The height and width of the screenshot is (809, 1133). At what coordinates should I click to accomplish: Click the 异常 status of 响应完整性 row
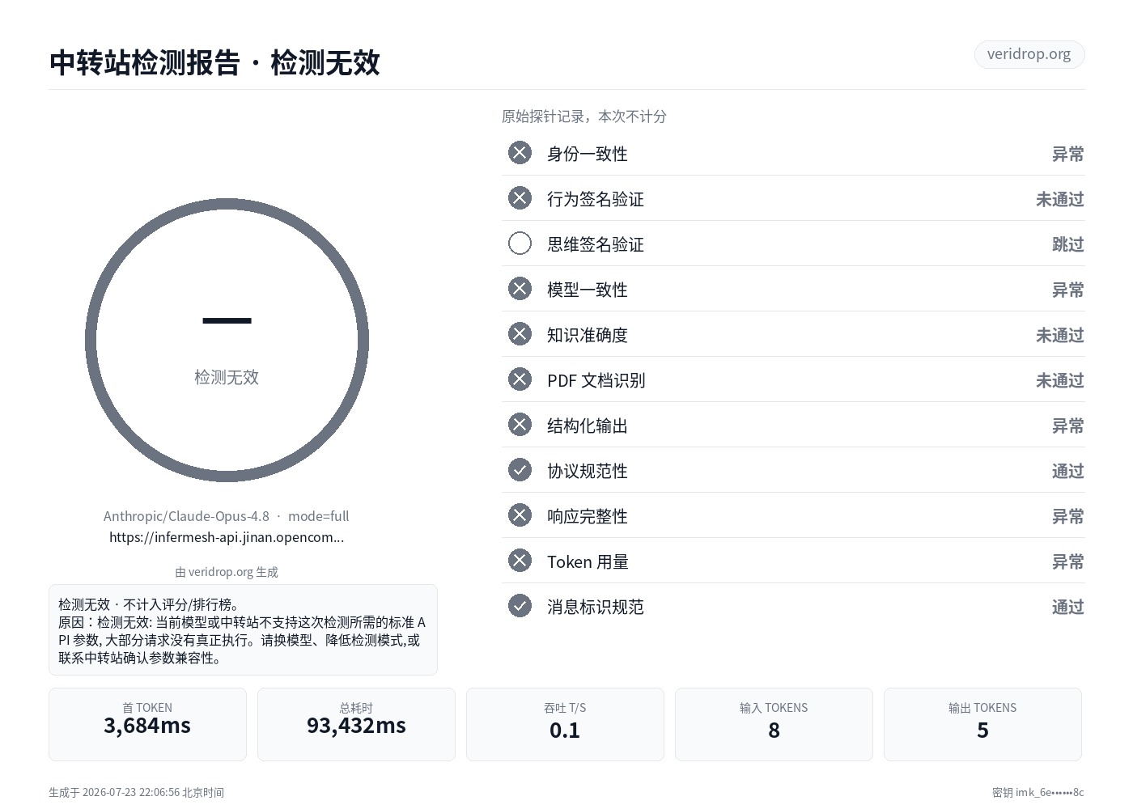[x=1067, y=516]
